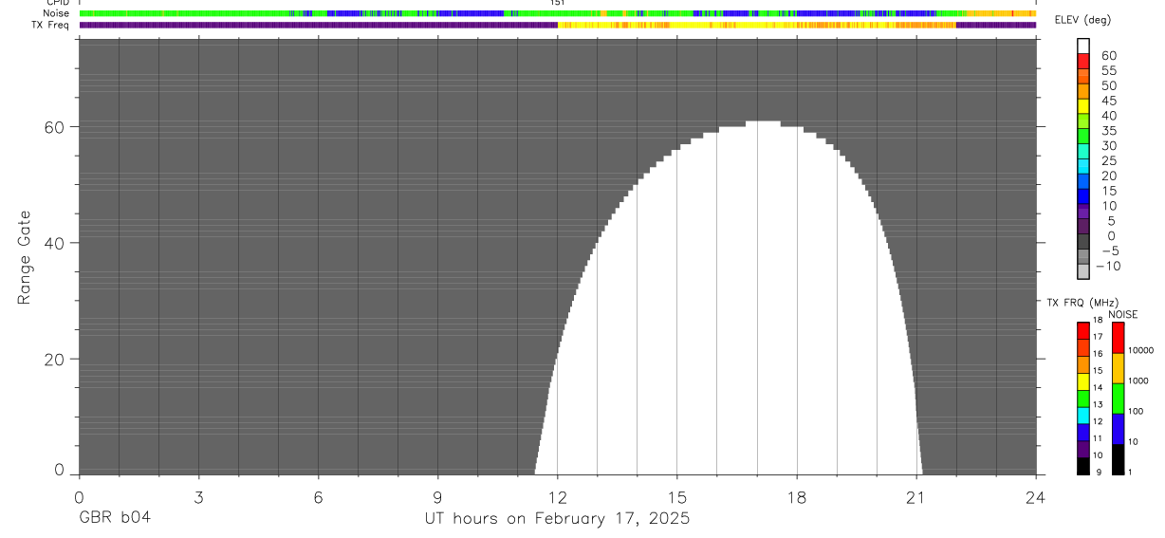1165x538 pixels.
Task: Click the red 17–18 MHz TX FRQ swatch
Action: point(1083,330)
